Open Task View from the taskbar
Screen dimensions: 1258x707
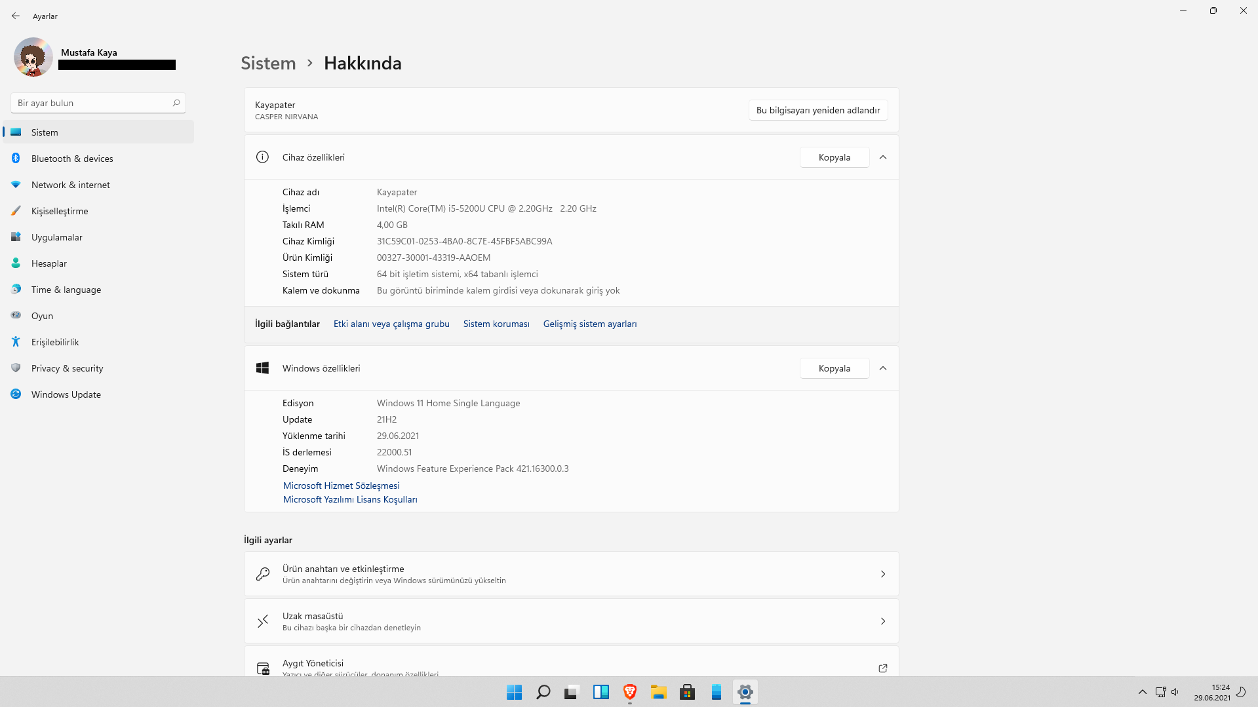pos(572,692)
